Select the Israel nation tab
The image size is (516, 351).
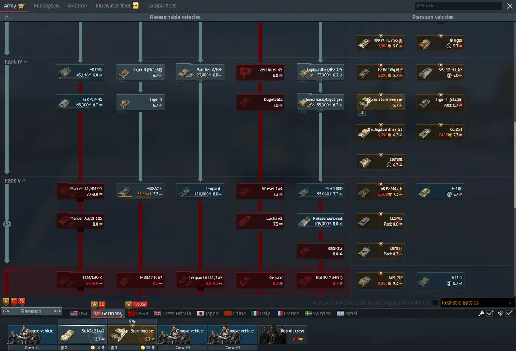click(x=347, y=314)
